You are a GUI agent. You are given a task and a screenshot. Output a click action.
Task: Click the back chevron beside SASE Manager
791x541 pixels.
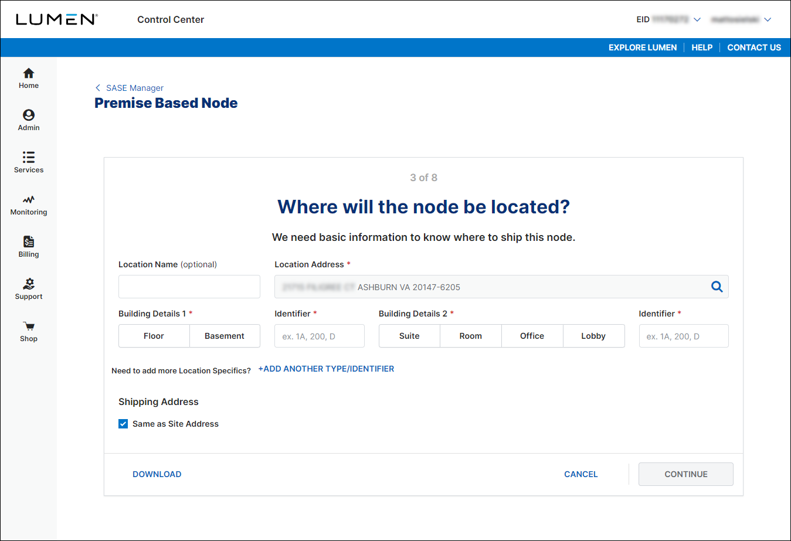(x=98, y=88)
